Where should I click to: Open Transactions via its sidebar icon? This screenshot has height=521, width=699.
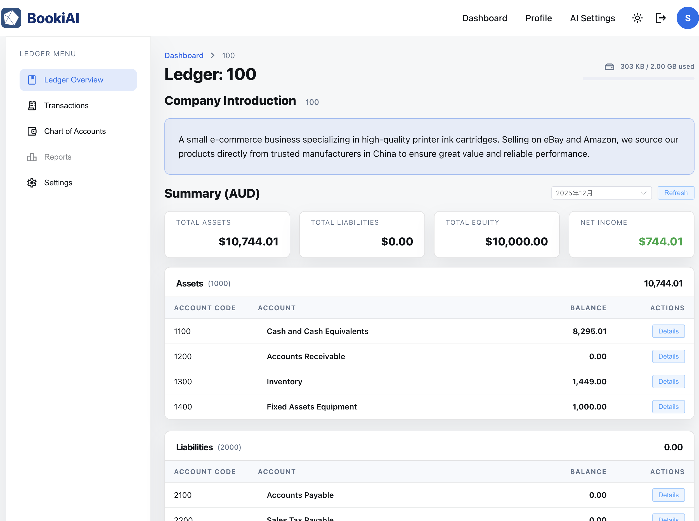coord(32,105)
